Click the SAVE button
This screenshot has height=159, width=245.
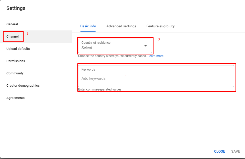236,151
